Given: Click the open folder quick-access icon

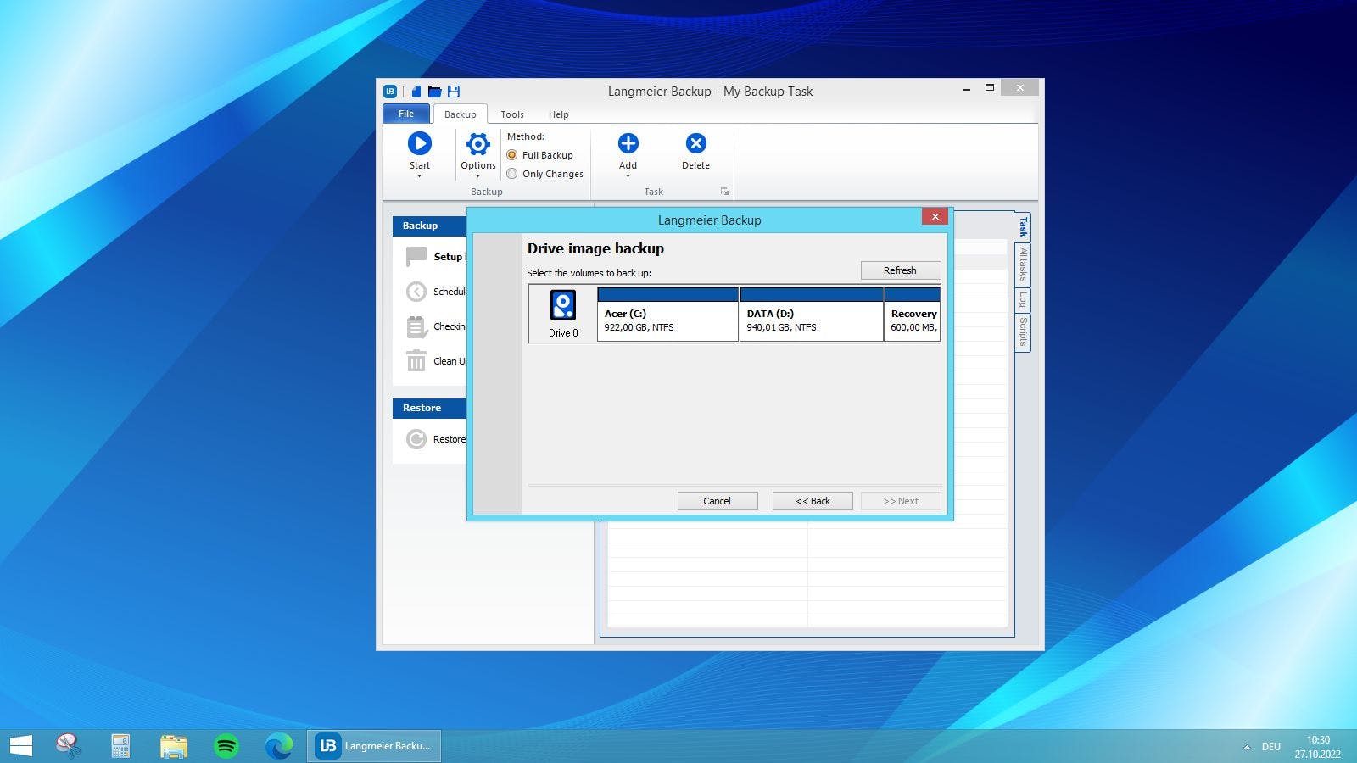Looking at the screenshot, I should click(434, 92).
